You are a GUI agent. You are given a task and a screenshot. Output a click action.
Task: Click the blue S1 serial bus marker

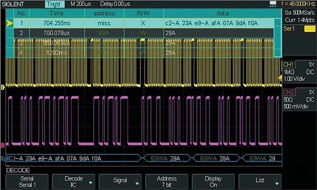3,159
